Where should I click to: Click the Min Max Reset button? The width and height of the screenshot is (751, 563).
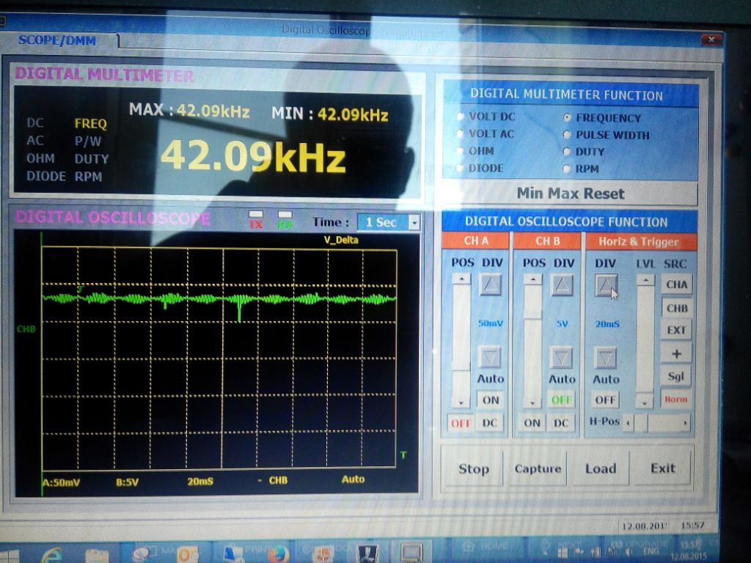click(x=570, y=194)
